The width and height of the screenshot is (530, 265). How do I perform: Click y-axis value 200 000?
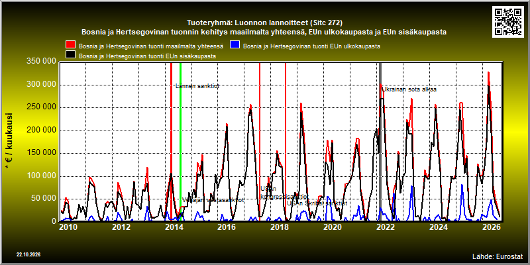click(41, 130)
